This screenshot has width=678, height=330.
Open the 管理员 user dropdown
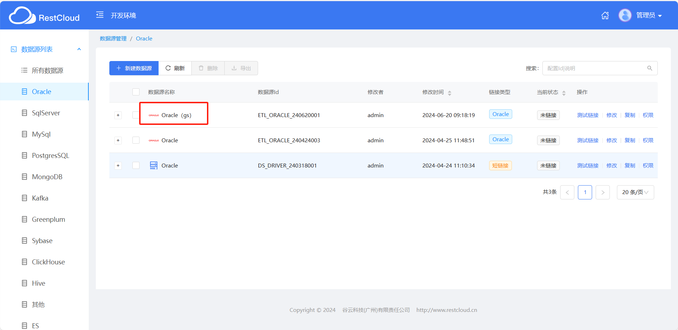coord(649,15)
